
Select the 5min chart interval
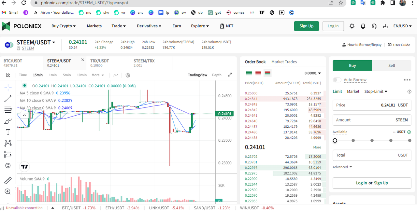tap(67, 75)
